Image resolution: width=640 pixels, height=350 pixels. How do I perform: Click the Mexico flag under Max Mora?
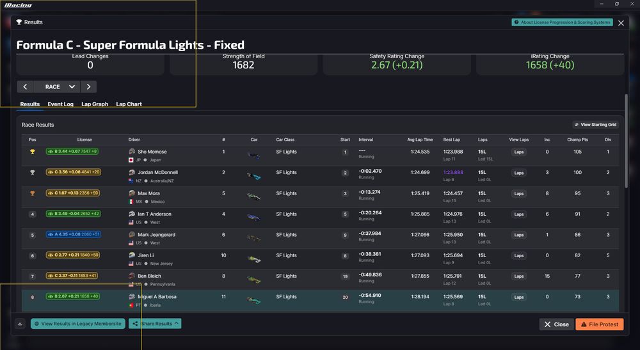click(131, 202)
